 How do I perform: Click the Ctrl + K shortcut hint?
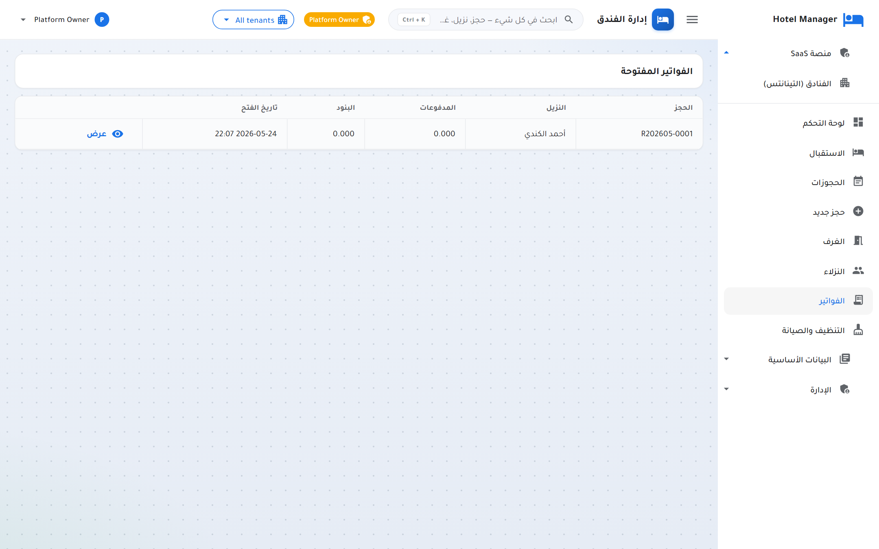(414, 20)
